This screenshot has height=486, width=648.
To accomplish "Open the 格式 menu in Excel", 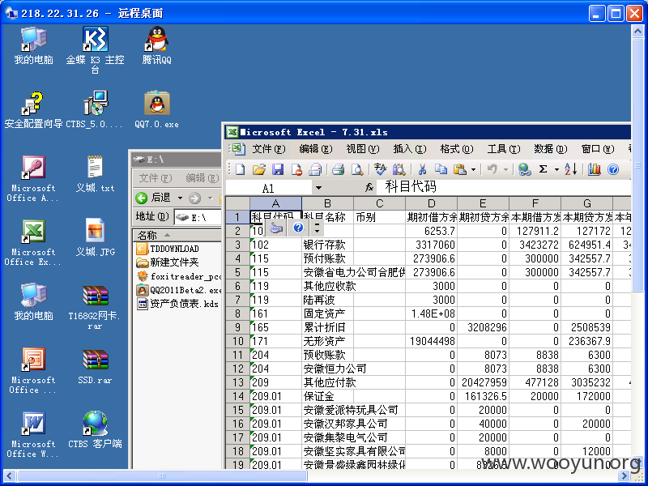I will [x=456, y=149].
